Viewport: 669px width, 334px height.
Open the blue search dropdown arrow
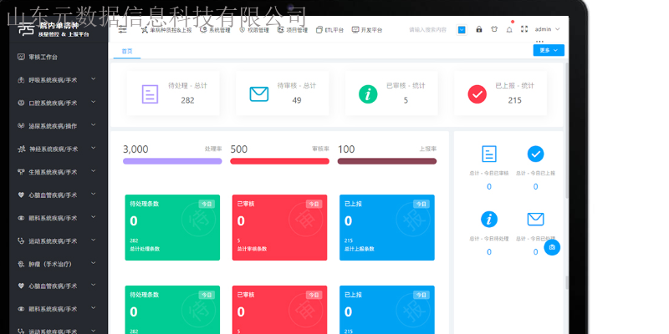pos(462,30)
